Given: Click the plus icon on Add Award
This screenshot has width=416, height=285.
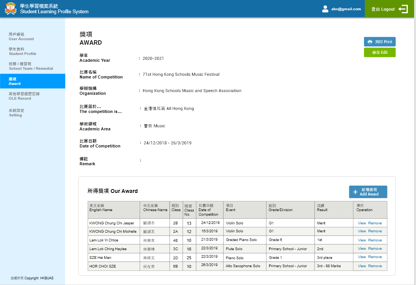Looking at the screenshot, I should tap(355, 192).
